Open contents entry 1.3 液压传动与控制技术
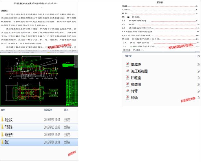This screenshot has height=162, width=201. click(161, 28)
